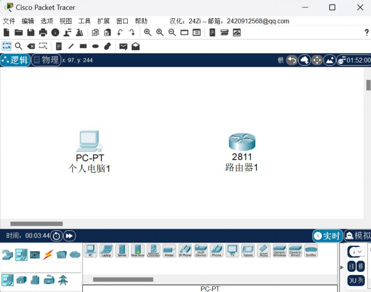Select Laptop device from palette
Viewport: 371px width, 292px height.
pyautogui.click(x=106, y=251)
